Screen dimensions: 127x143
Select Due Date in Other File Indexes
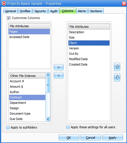click(27, 119)
